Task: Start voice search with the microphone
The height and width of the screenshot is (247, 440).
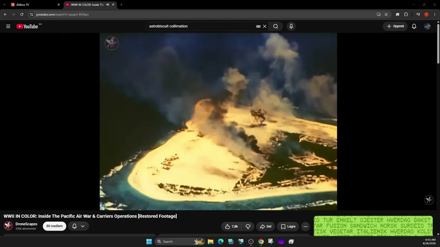Action: (x=291, y=26)
